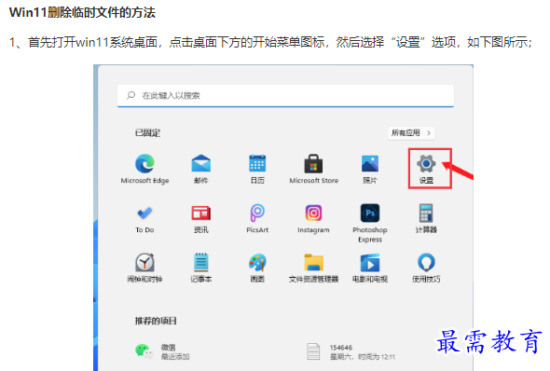Click the search magnifier icon
This screenshot has height=371, width=550.
point(131,95)
